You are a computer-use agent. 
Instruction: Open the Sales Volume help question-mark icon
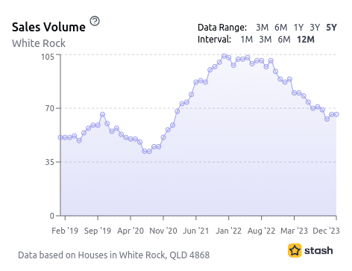point(95,21)
